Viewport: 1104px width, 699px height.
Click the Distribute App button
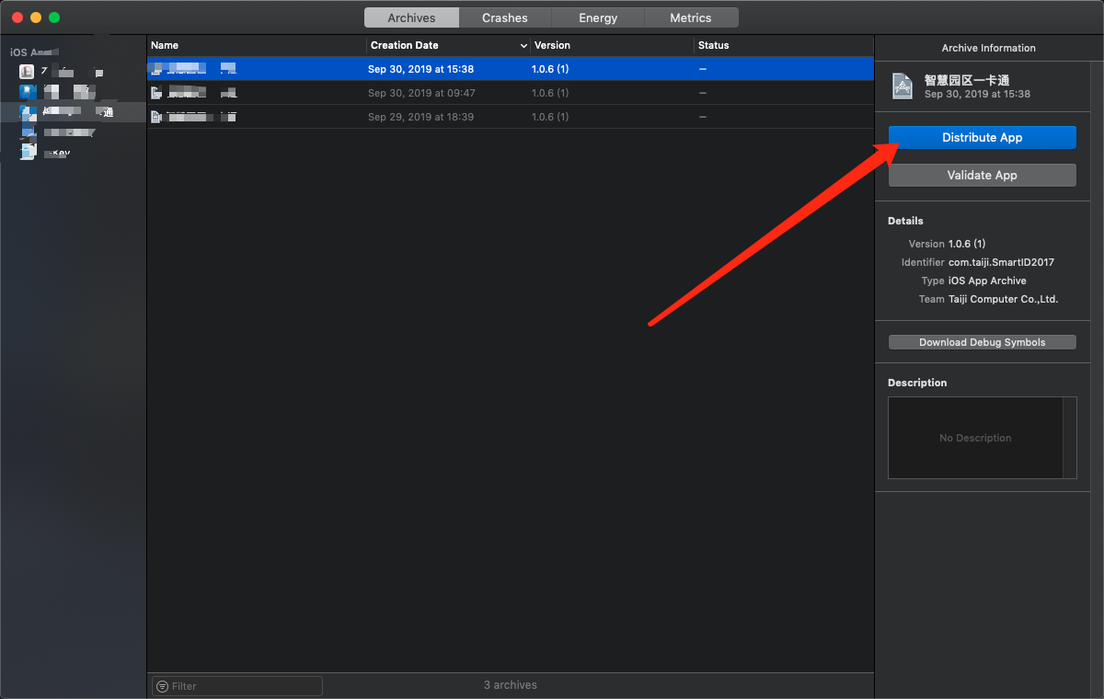click(x=982, y=137)
